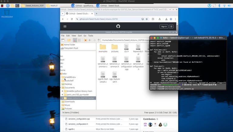Select the examples folder icon

103,48
